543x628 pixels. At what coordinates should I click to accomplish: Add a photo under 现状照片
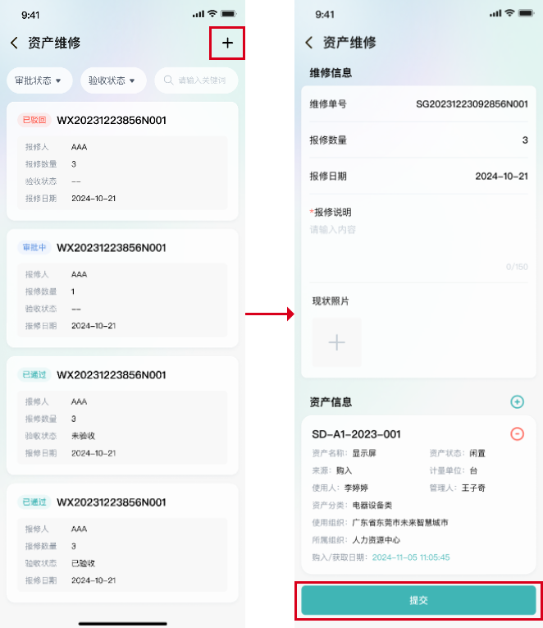pyautogui.click(x=337, y=342)
